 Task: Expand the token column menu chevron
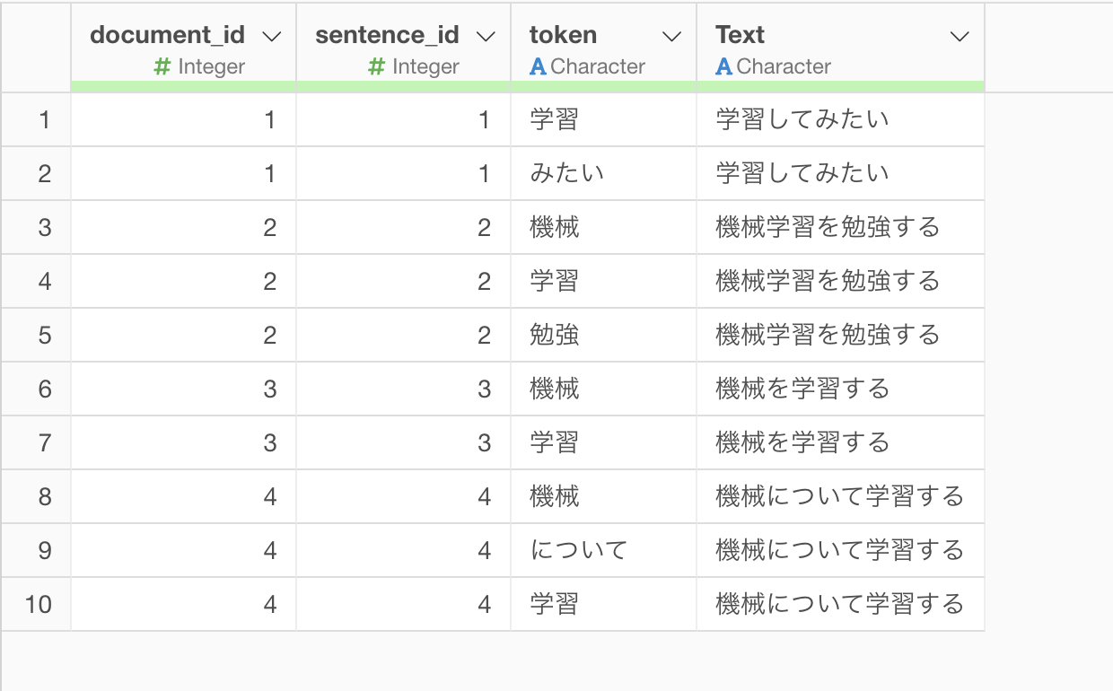(x=671, y=37)
